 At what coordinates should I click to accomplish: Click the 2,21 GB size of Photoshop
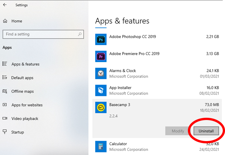click(x=213, y=36)
